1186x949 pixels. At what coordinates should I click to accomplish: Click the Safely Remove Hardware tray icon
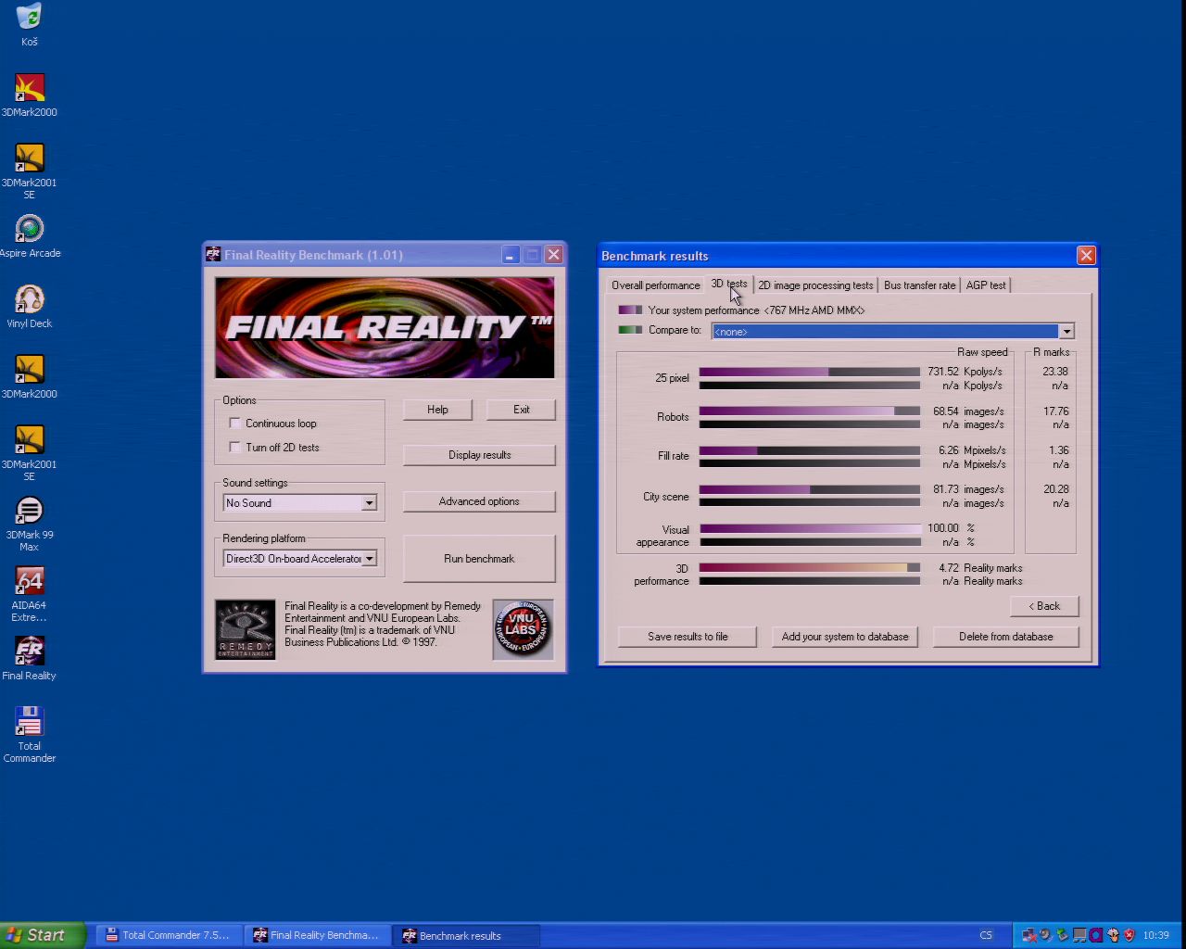click(1063, 935)
